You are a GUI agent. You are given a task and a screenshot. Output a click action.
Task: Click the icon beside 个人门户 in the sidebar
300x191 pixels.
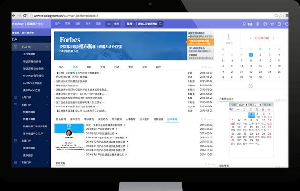coord(15,47)
